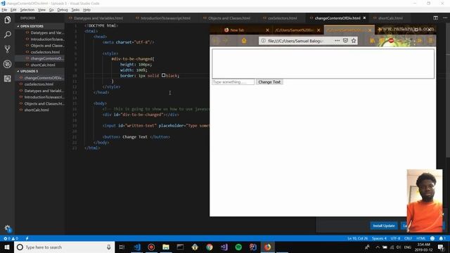Open the Debug view in the activity bar
Image resolution: width=450 pixels, height=253 pixels.
(x=8, y=64)
